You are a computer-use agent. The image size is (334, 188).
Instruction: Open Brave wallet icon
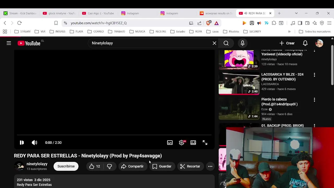coord(307,23)
